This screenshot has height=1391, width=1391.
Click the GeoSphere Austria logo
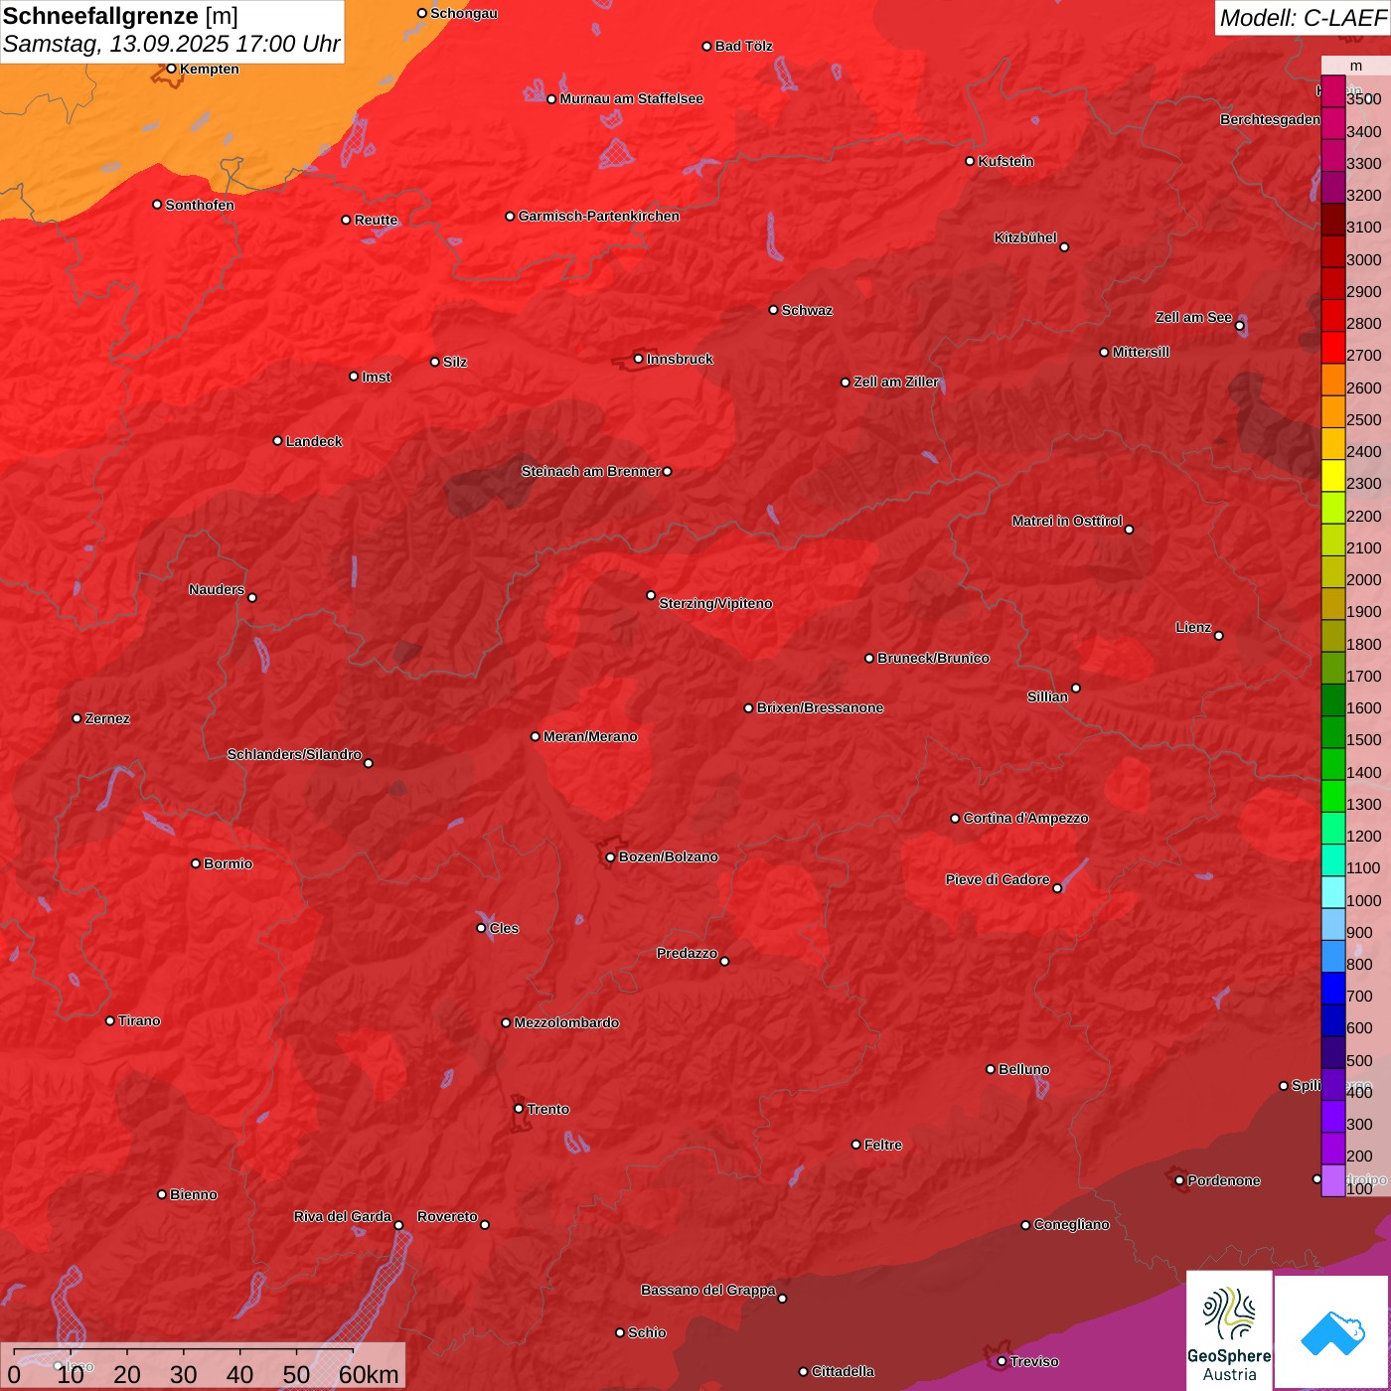pos(1229,1329)
